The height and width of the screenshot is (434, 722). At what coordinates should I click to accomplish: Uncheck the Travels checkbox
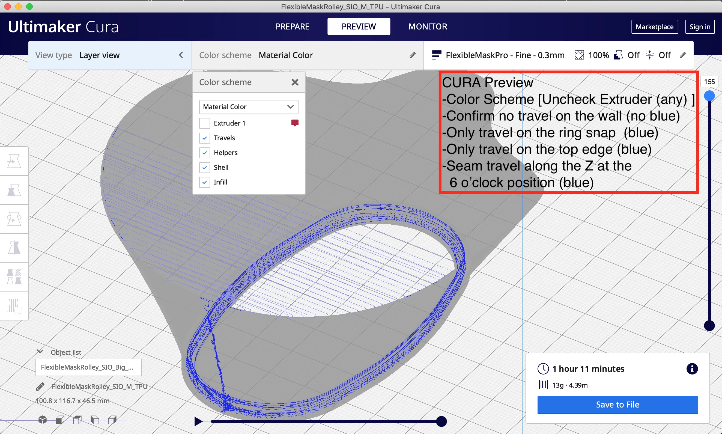pos(205,138)
